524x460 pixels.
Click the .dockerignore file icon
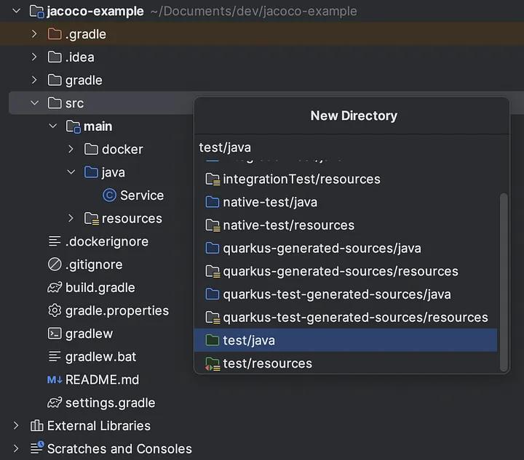click(x=55, y=241)
